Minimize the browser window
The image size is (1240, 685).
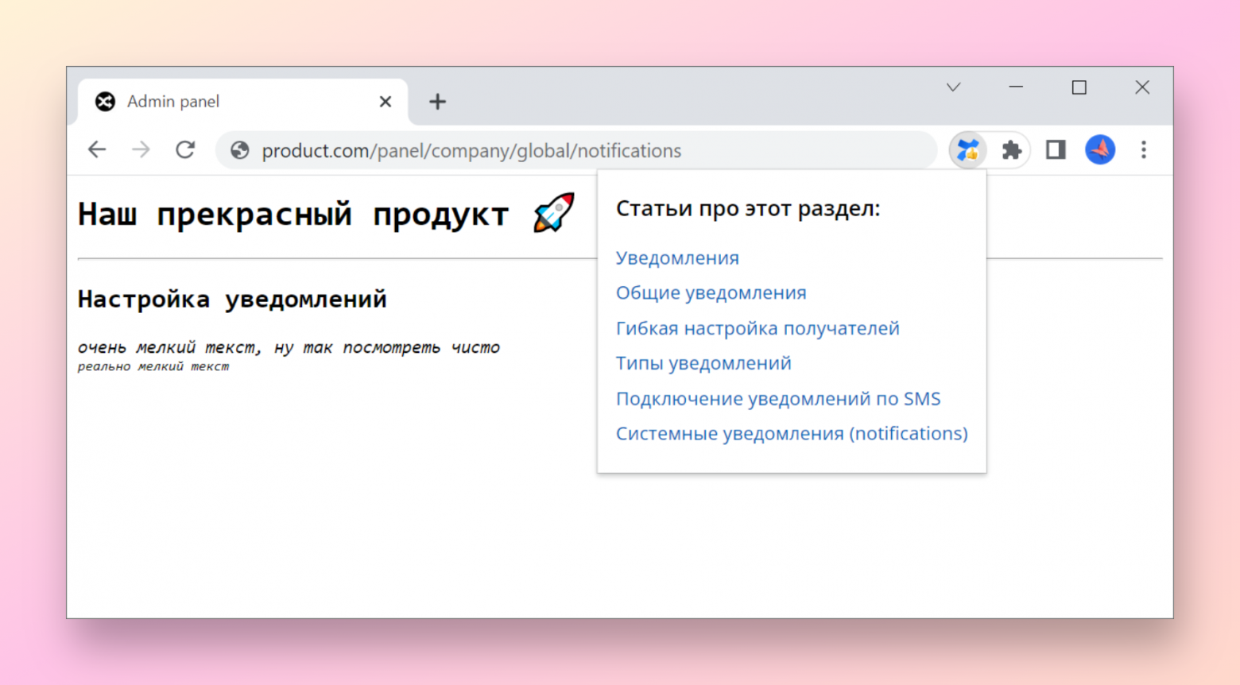(x=1016, y=87)
